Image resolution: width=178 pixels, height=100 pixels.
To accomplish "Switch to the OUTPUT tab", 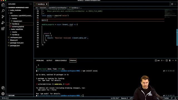I will coord(50,61).
